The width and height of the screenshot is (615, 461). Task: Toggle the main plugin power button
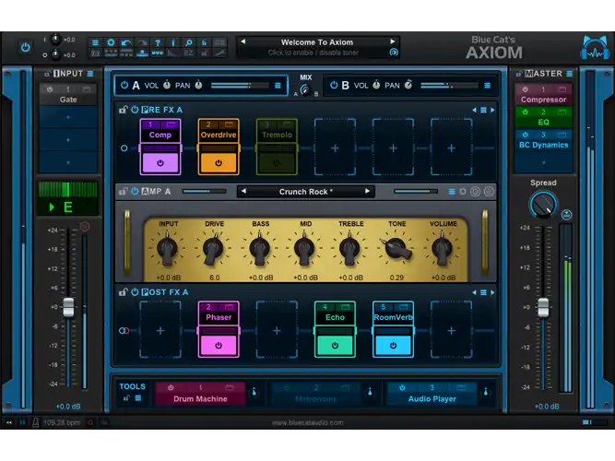[x=26, y=47]
